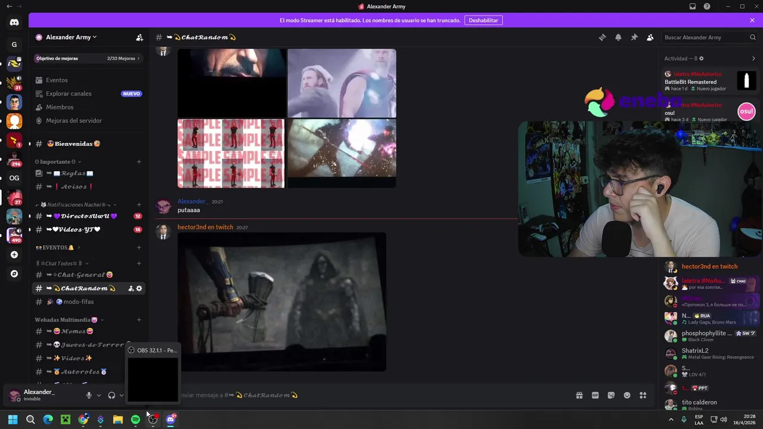This screenshot has height=429, width=763.
Task: Open the Bienvenidas channel
Action: [88, 144]
